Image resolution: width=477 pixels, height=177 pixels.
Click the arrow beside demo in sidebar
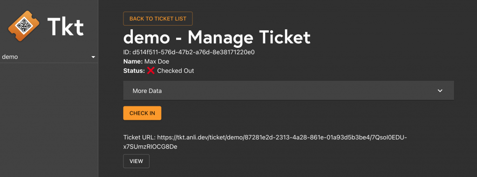coord(93,57)
